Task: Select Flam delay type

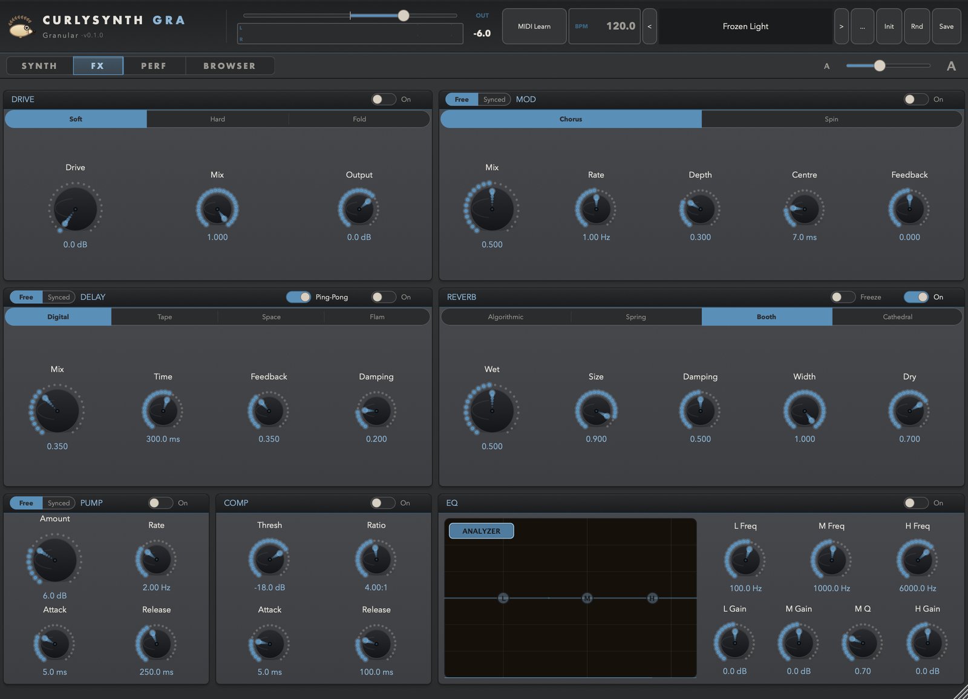Action: pyautogui.click(x=377, y=317)
